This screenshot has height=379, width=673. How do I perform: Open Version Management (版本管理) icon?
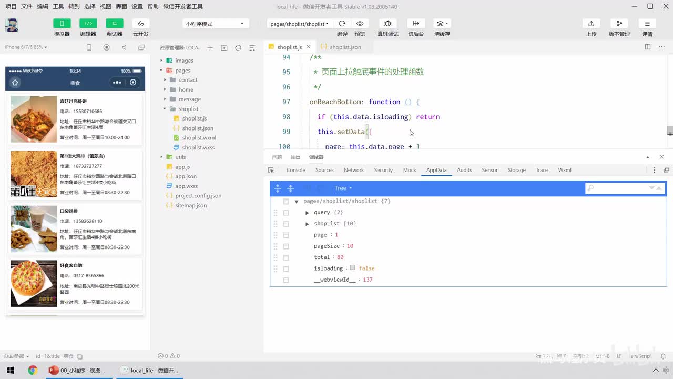(x=619, y=24)
